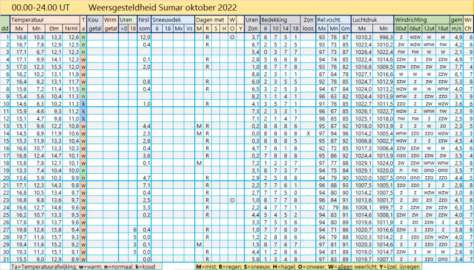This screenshot has height=270, width=474.
Task: Select the 'dd' day column header
Action: 5,28
